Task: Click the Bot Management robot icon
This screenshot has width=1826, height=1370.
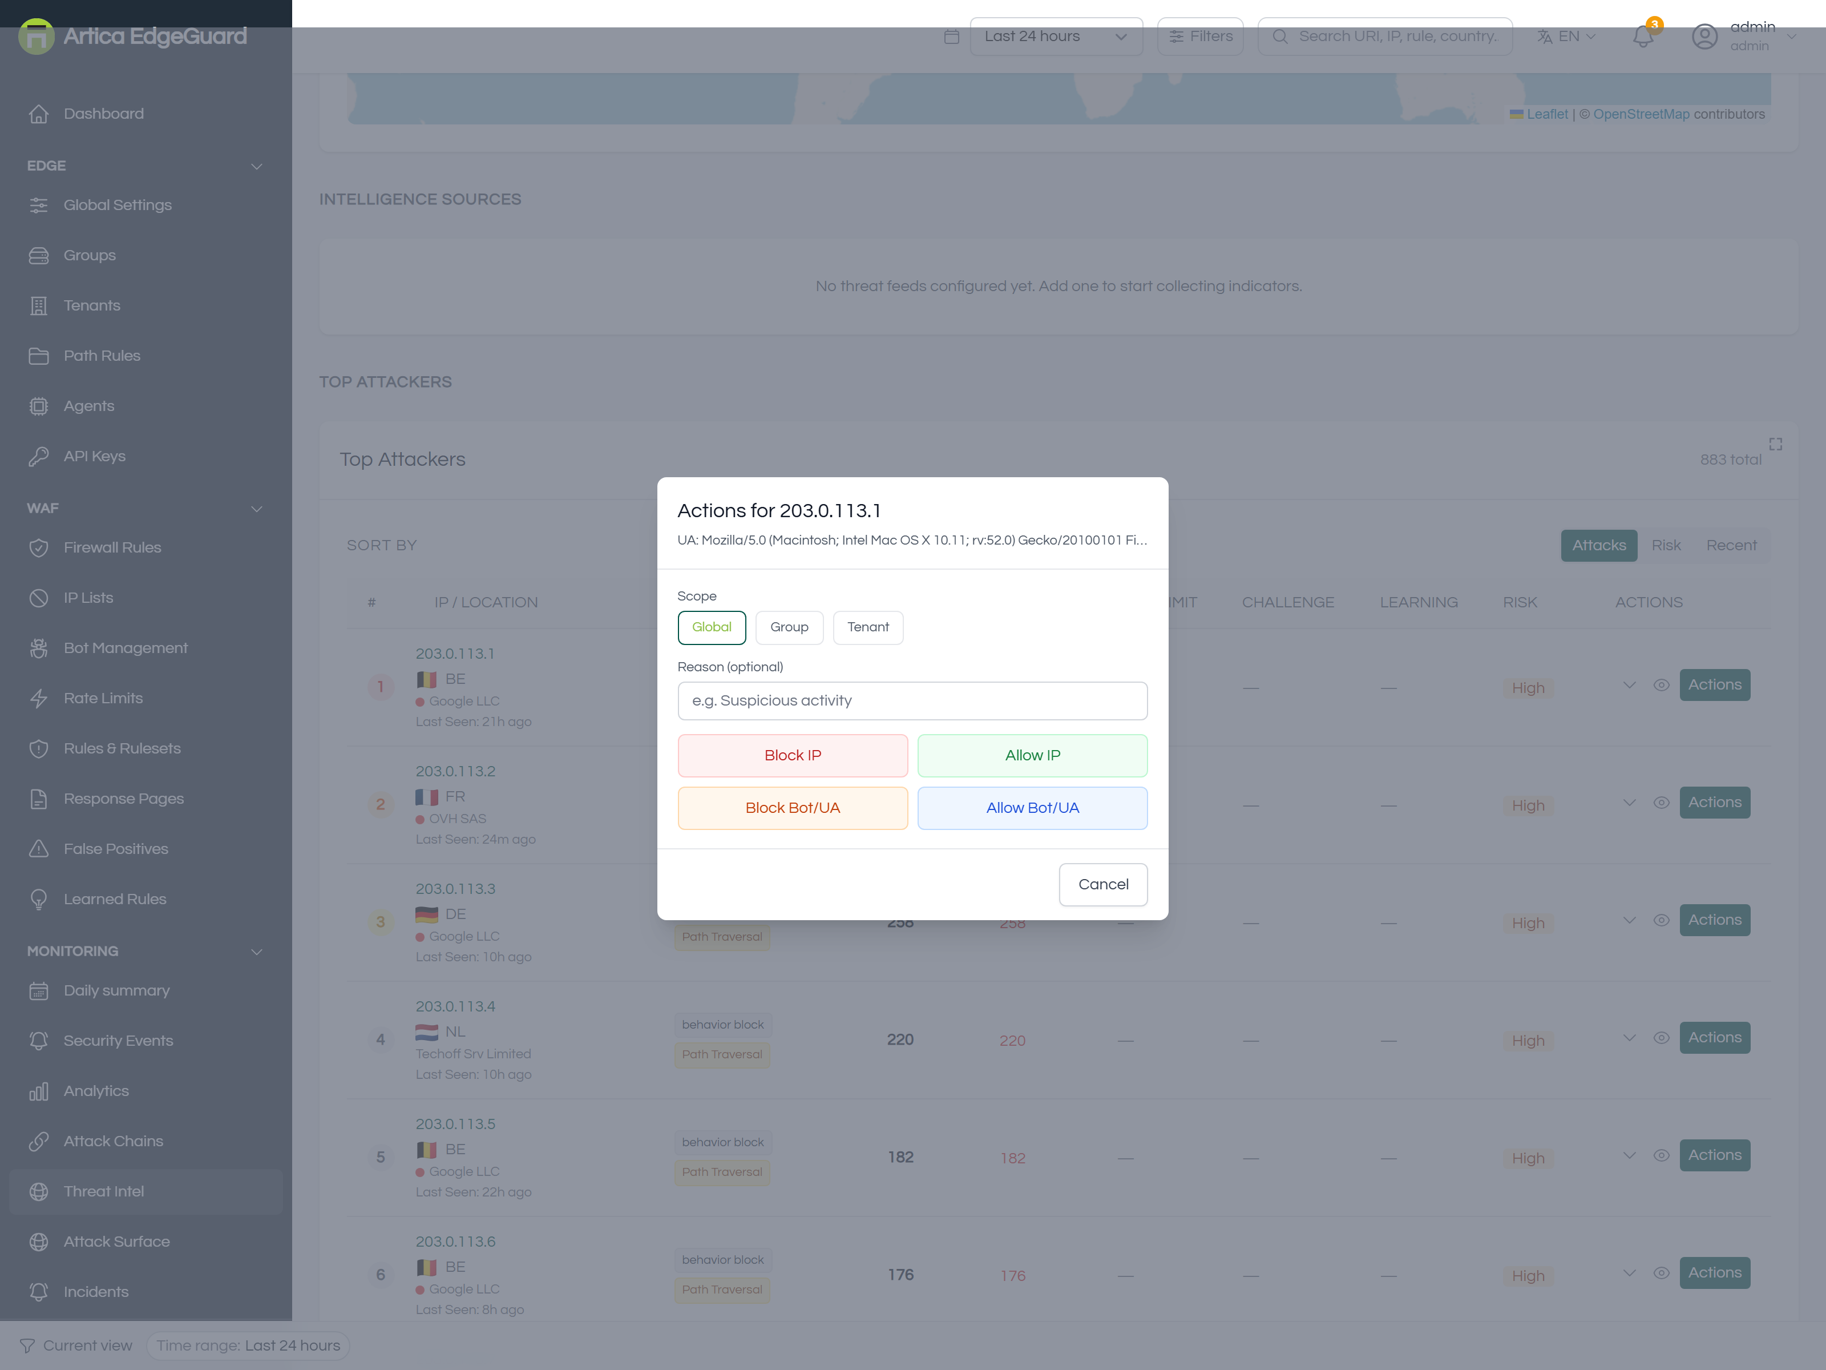Action: coord(39,648)
